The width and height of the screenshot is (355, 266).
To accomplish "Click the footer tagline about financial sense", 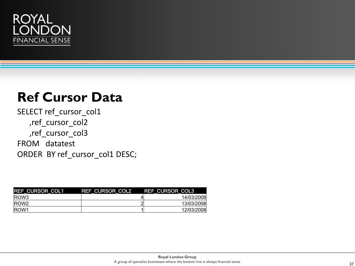I will click(x=177, y=262).
